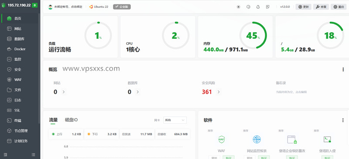The image size is (349, 159).
Task: Open notifications bell icon
Action: [x=258, y=7]
